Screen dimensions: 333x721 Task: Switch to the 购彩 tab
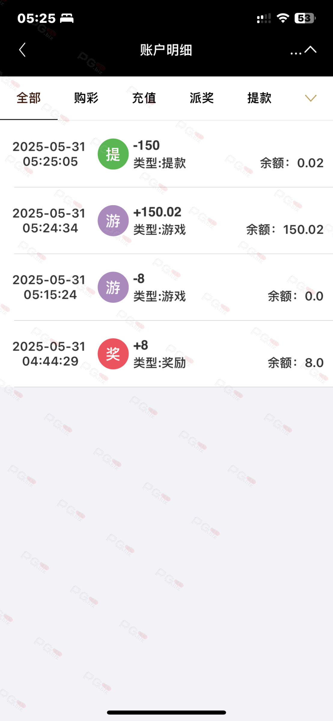86,98
